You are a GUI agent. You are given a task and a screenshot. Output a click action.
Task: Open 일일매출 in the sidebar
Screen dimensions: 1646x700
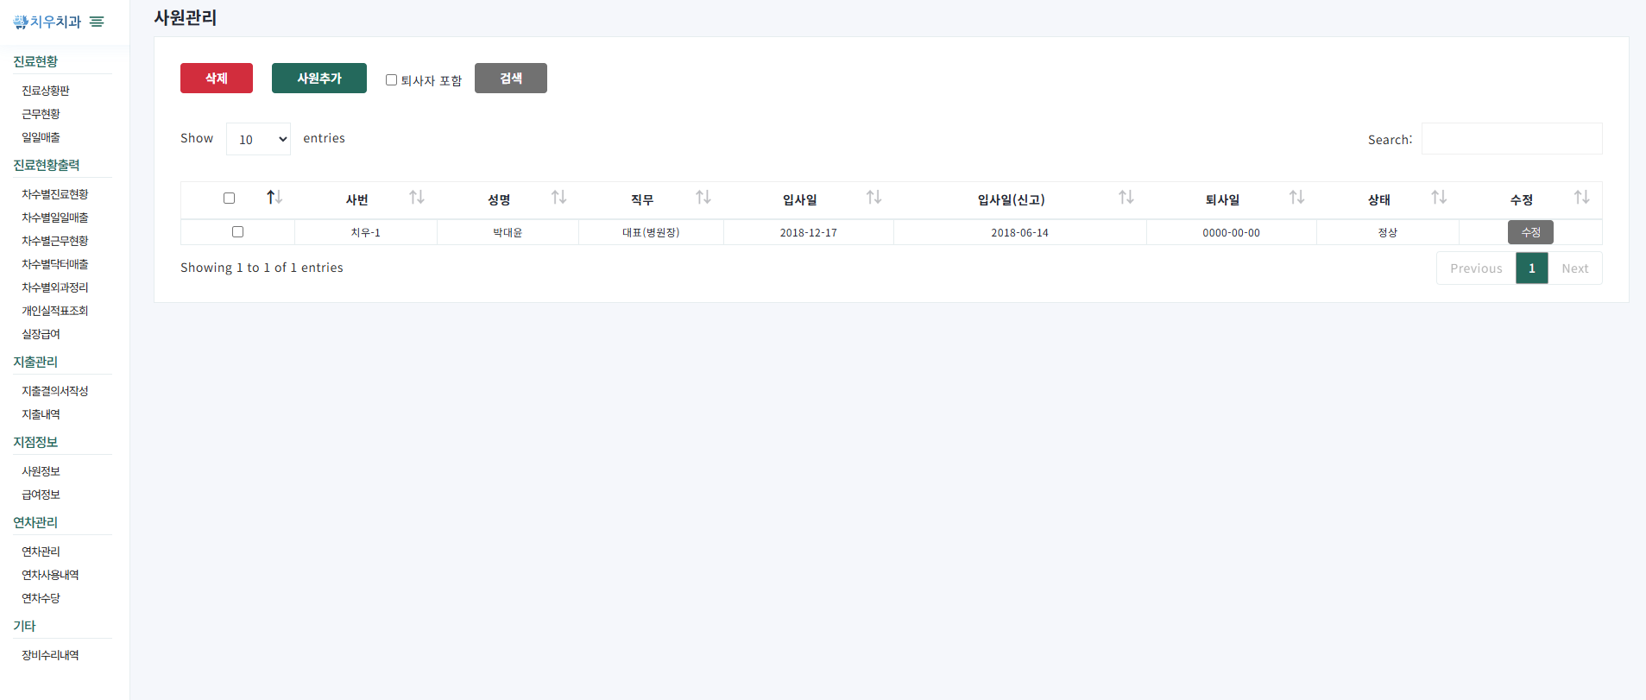point(41,137)
